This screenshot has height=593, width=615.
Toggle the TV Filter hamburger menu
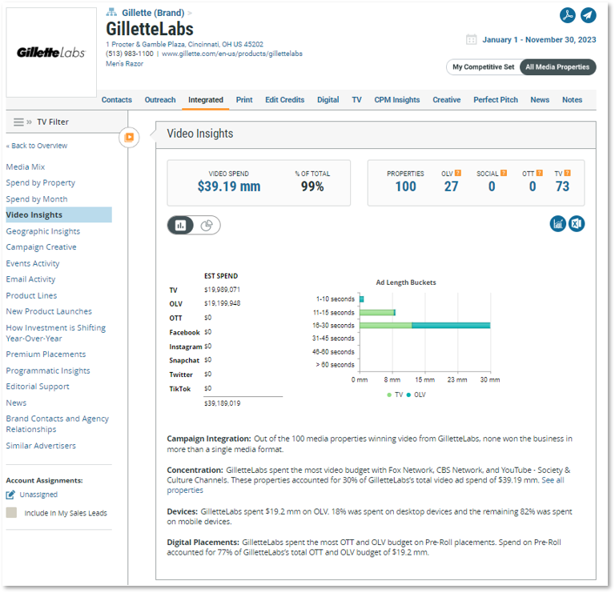pyautogui.click(x=18, y=122)
